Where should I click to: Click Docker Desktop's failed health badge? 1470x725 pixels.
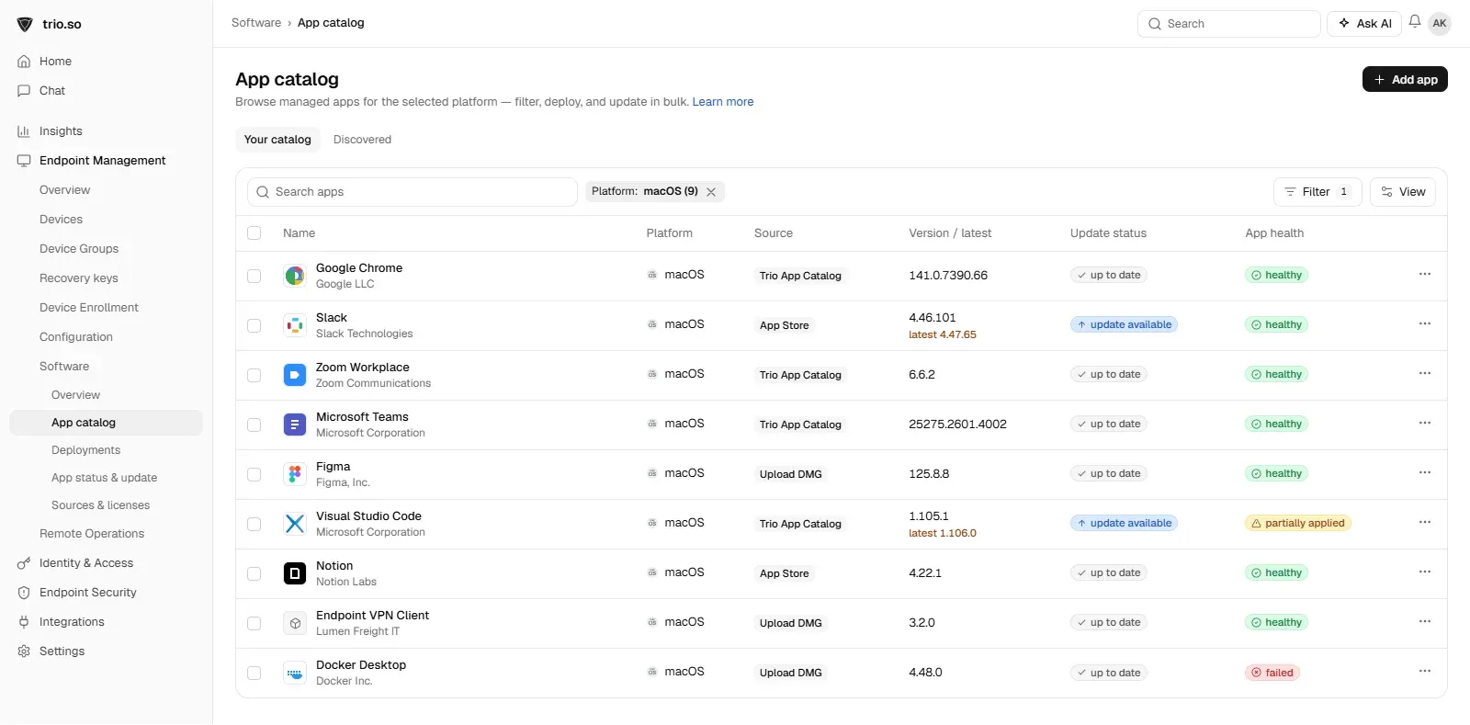(1272, 673)
